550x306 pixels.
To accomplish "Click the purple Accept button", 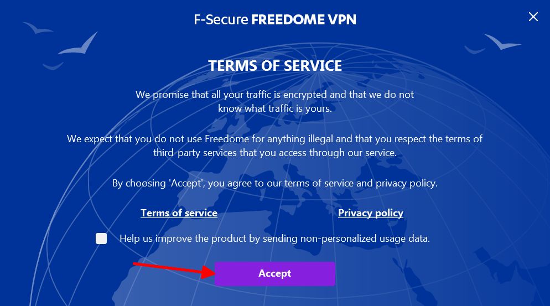I will [274, 273].
